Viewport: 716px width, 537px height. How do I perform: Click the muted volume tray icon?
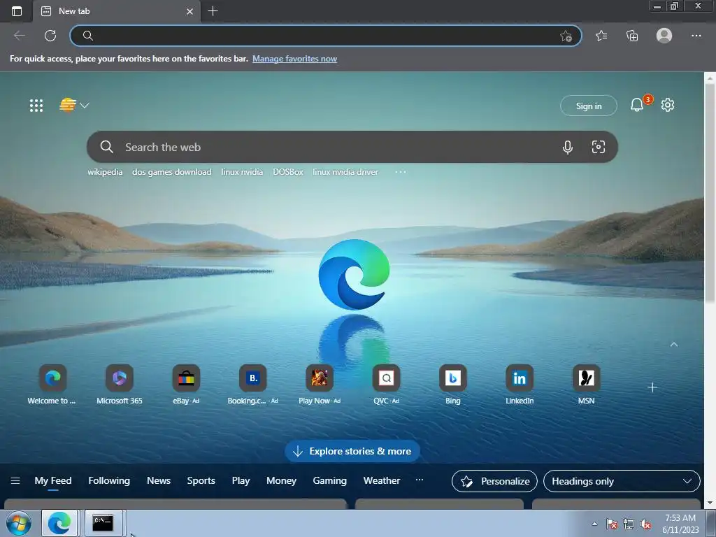coord(645,524)
